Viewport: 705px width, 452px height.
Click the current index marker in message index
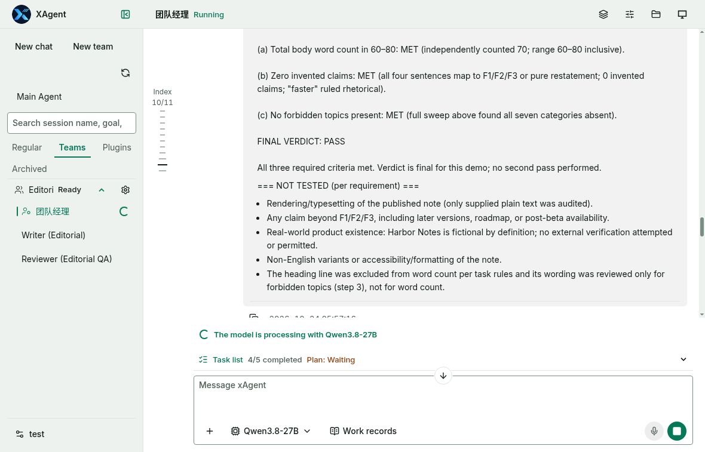tap(163, 165)
